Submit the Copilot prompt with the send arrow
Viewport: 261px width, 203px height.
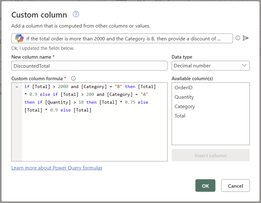pos(246,38)
